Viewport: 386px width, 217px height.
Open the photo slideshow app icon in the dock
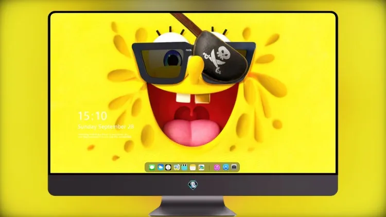pos(201,168)
